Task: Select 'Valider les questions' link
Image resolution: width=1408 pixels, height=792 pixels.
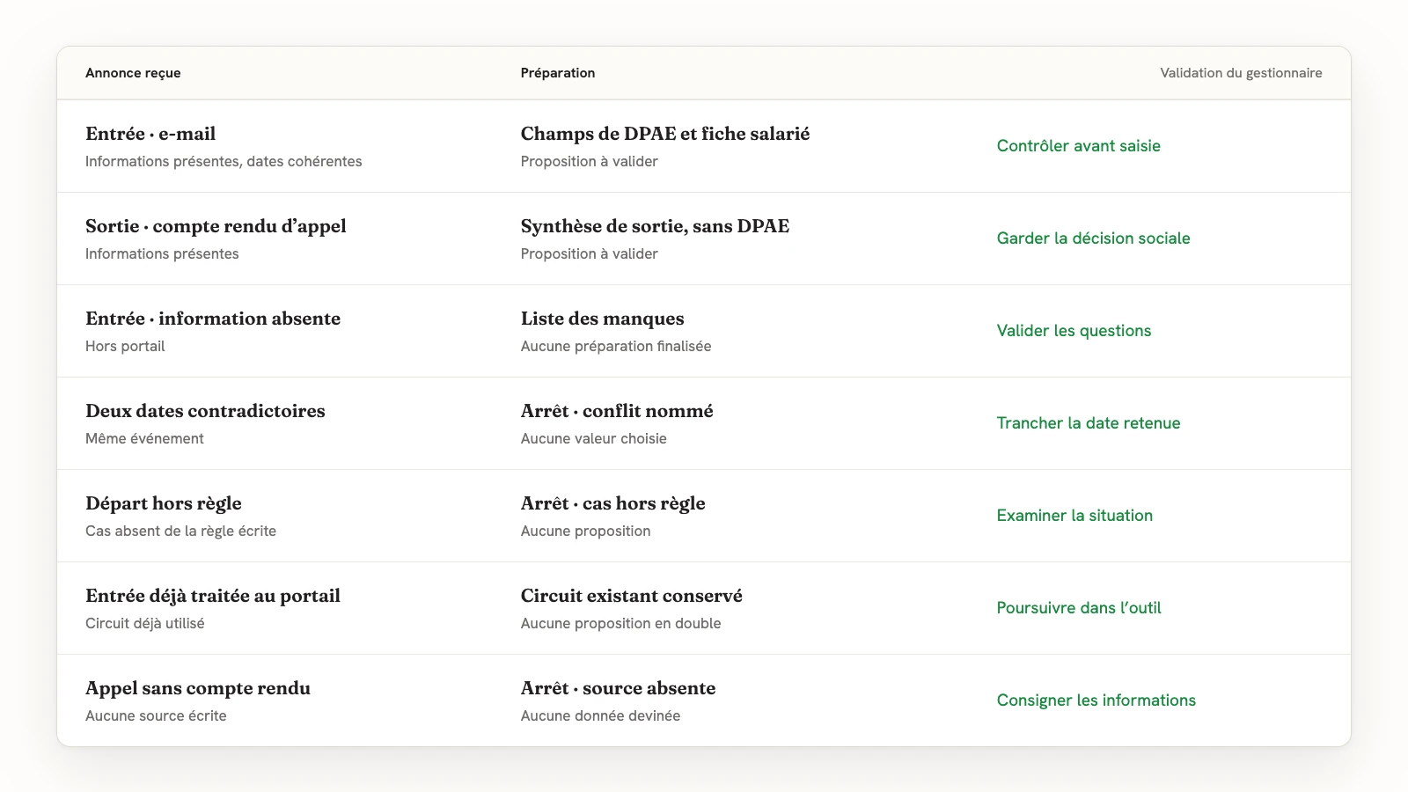Action: (1074, 331)
